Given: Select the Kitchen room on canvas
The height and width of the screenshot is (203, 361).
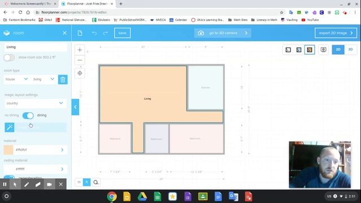Looking at the screenshot, I should coord(205,88).
